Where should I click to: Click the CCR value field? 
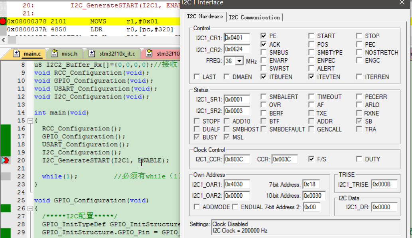point(284,159)
